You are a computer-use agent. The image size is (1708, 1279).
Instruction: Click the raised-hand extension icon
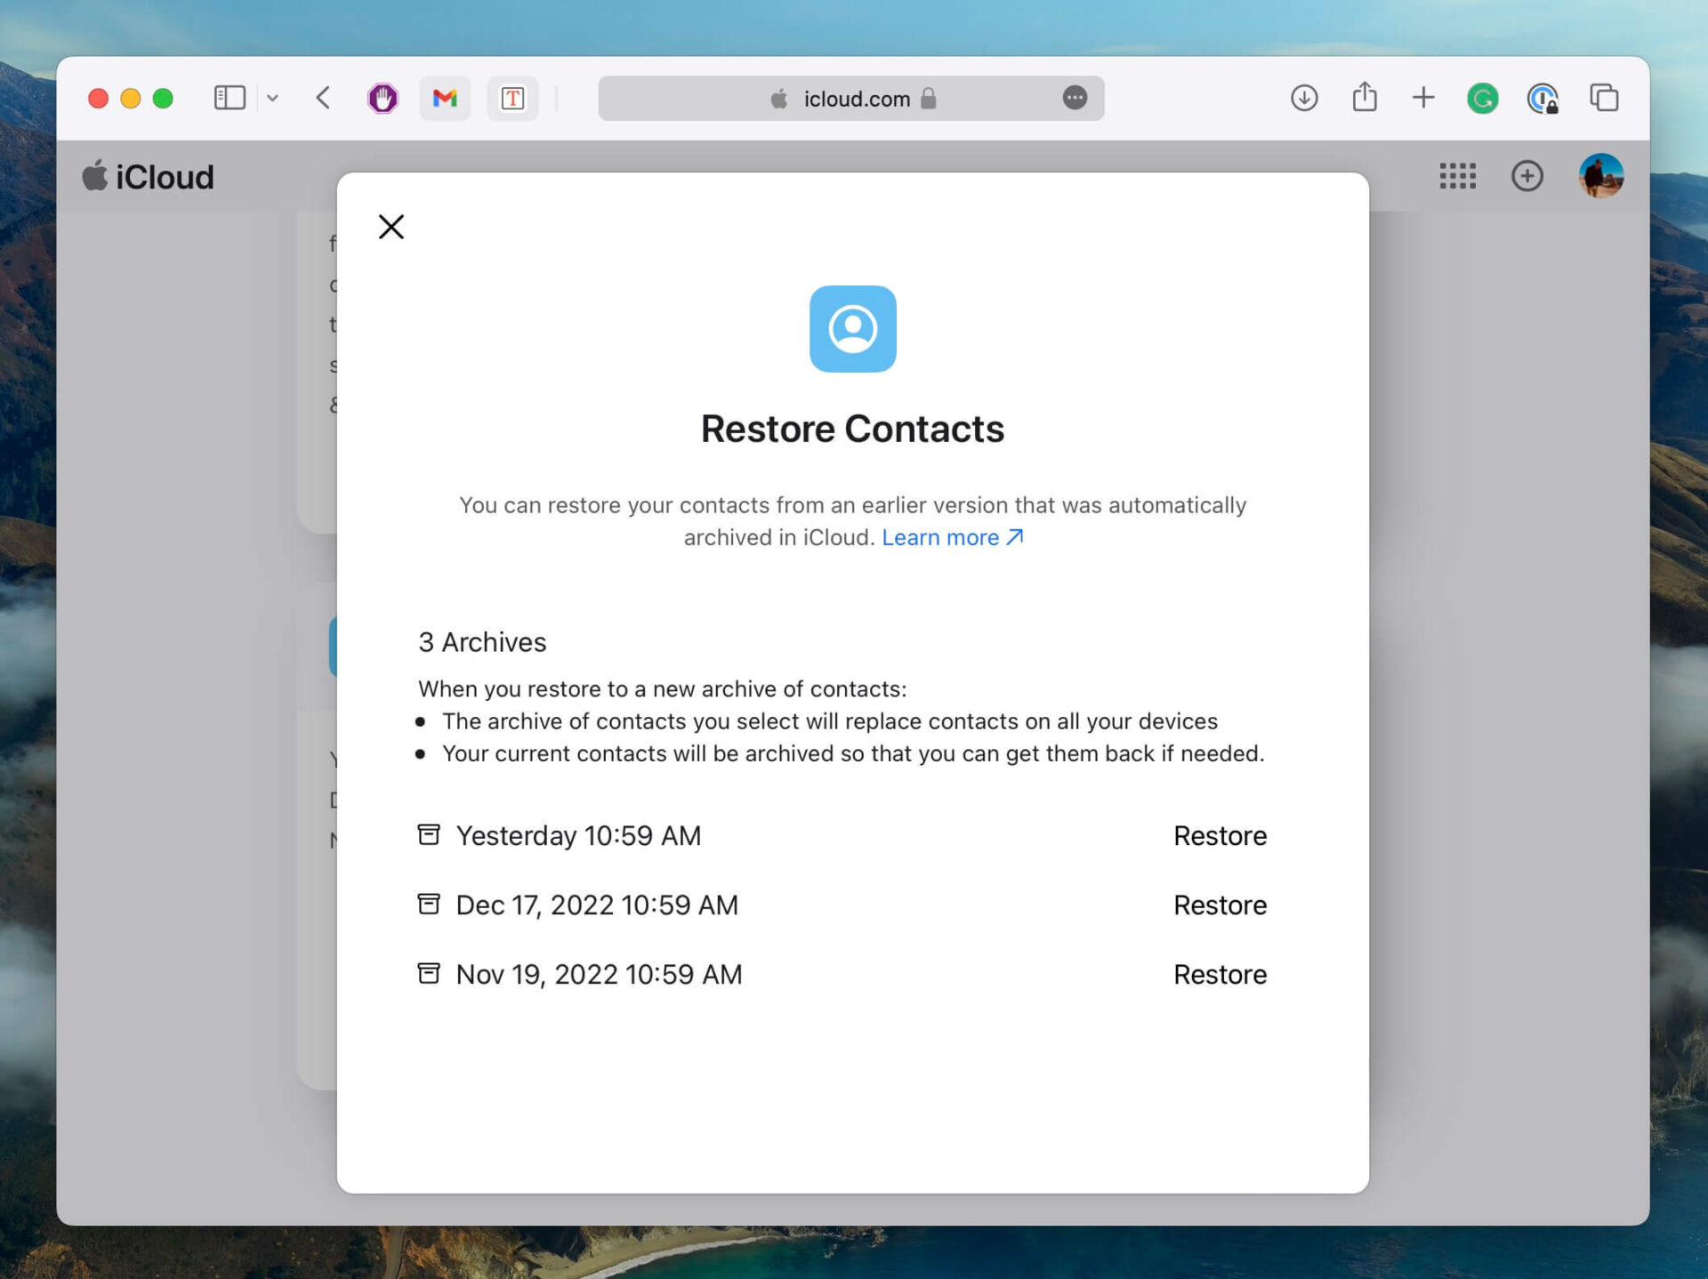point(382,99)
